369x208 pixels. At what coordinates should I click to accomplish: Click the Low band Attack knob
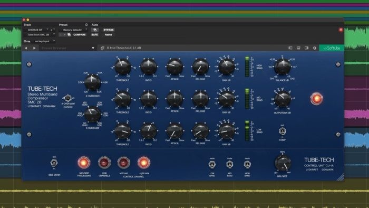click(174, 131)
